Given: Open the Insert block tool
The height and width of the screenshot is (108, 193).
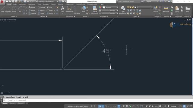Looking at the screenshot, I should click(x=84, y=9).
